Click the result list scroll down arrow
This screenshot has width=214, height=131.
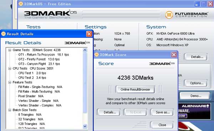click(85, 126)
